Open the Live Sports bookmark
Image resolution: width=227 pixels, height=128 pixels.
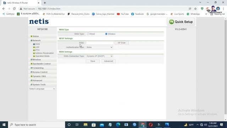click(x=177, y=14)
